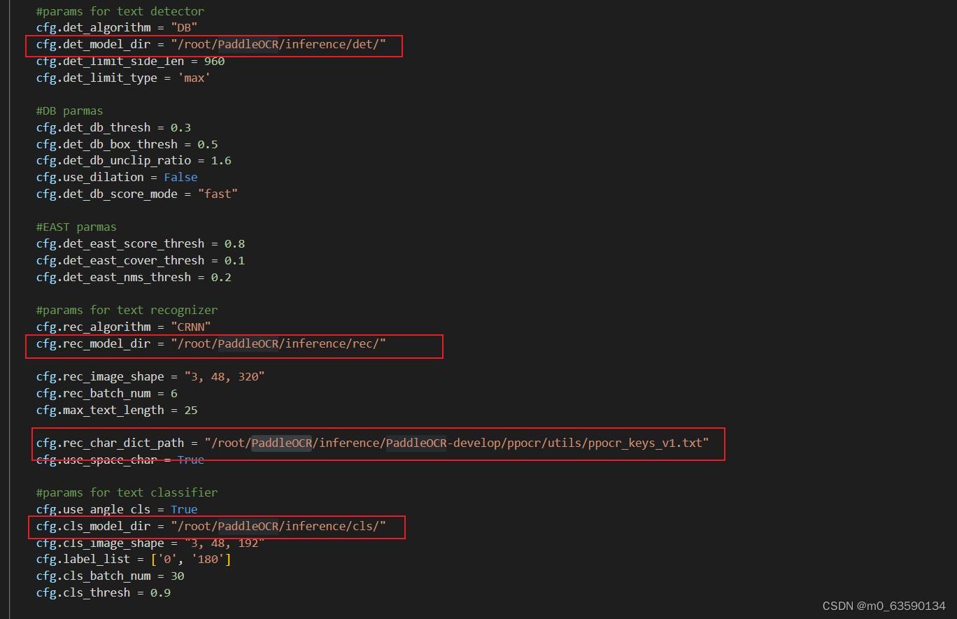Screen dimensions: 957x619
Task: Click the cfg.det_east_cover_thresh = 0.1 line
Action: 141,260
